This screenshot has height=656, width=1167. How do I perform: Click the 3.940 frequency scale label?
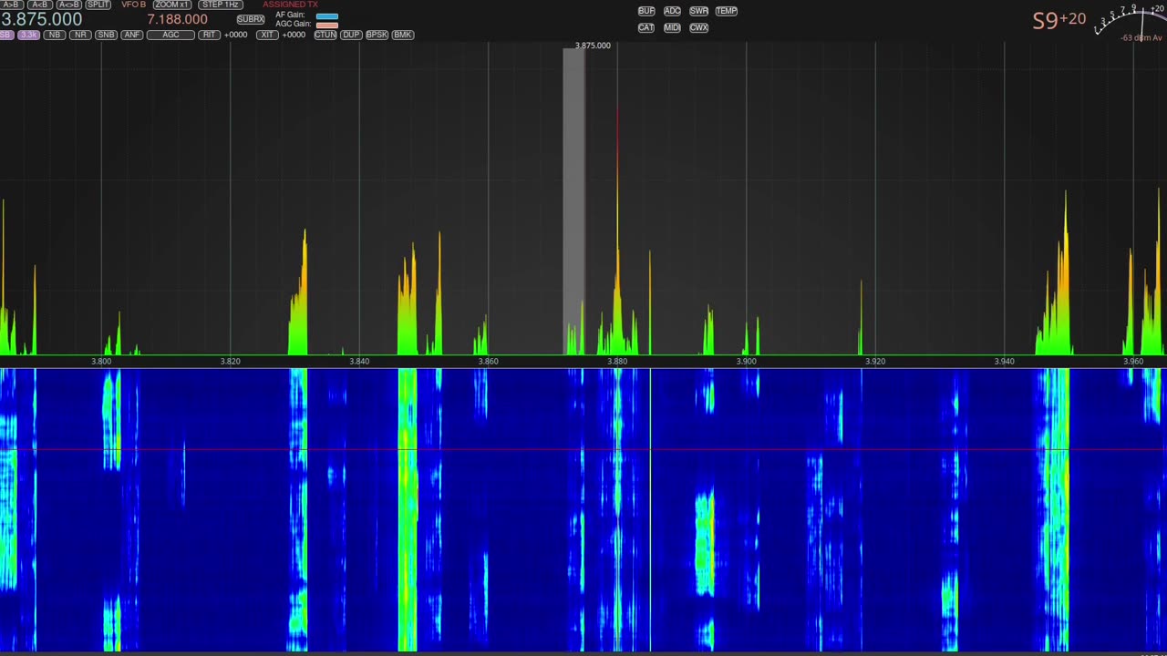pyautogui.click(x=1004, y=362)
